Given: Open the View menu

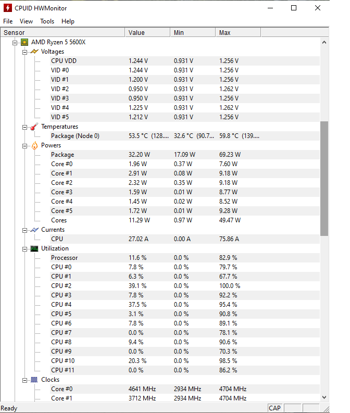Looking at the screenshot, I should coord(27,21).
